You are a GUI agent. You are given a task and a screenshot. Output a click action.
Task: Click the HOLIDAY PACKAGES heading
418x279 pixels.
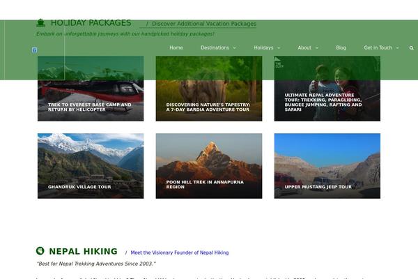pyautogui.click(x=91, y=23)
